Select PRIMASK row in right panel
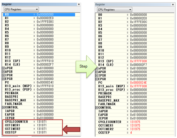Screen dimensions: 177x138 [x=135, y=93]
